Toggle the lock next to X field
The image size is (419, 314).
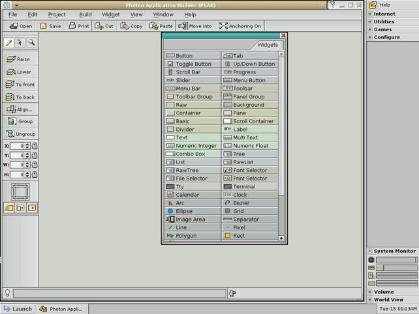[x=35, y=147]
